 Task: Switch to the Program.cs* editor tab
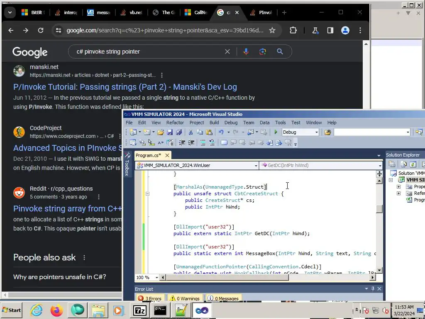point(148,155)
